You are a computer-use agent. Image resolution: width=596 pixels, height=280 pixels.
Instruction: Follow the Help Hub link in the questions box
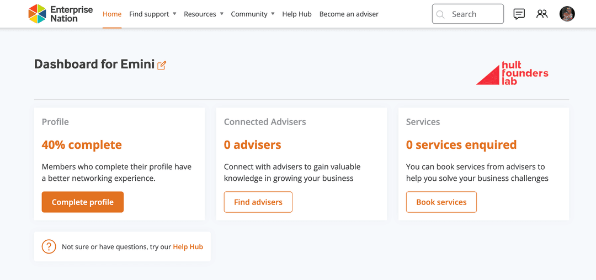[x=188, y=247]
